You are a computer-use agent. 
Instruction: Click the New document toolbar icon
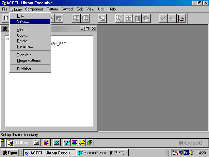pos(6,18)
